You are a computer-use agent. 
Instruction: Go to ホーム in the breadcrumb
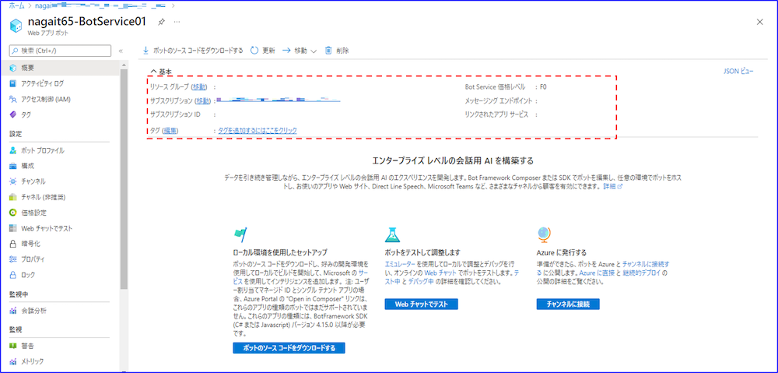click(x=16, y=5)
